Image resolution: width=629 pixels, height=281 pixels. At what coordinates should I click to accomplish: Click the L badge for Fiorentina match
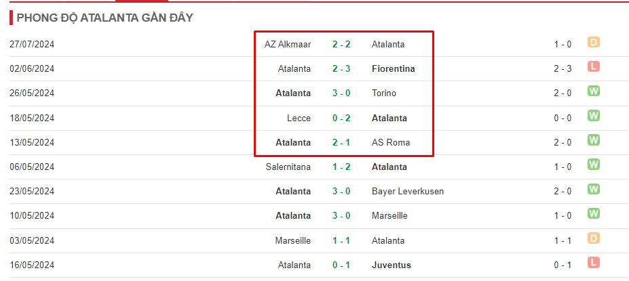[x=593, y=67]
